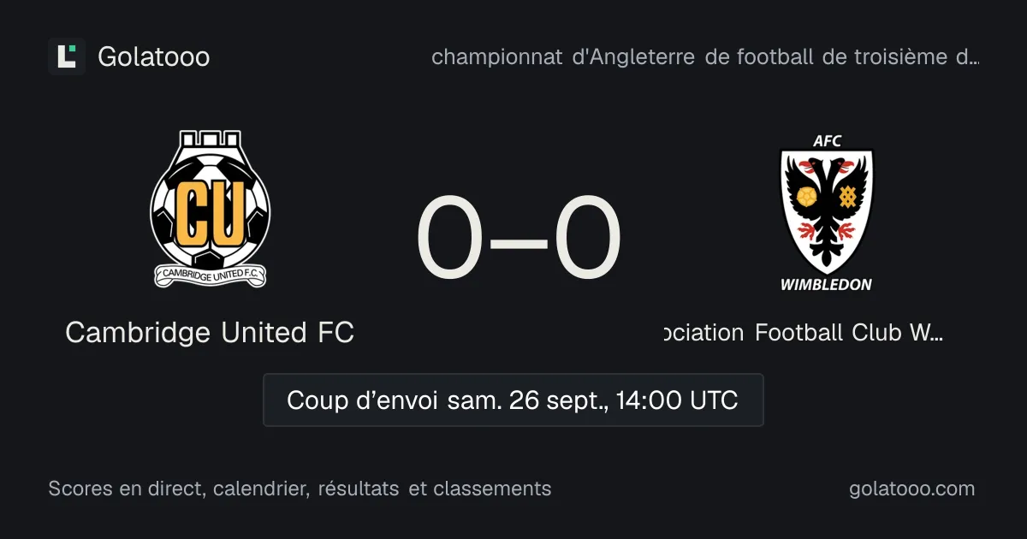Click the Coup d'envoi kickoff box
Image resolution: width=1027 pixels, height=539 pixels.
(x=513, y=400)
